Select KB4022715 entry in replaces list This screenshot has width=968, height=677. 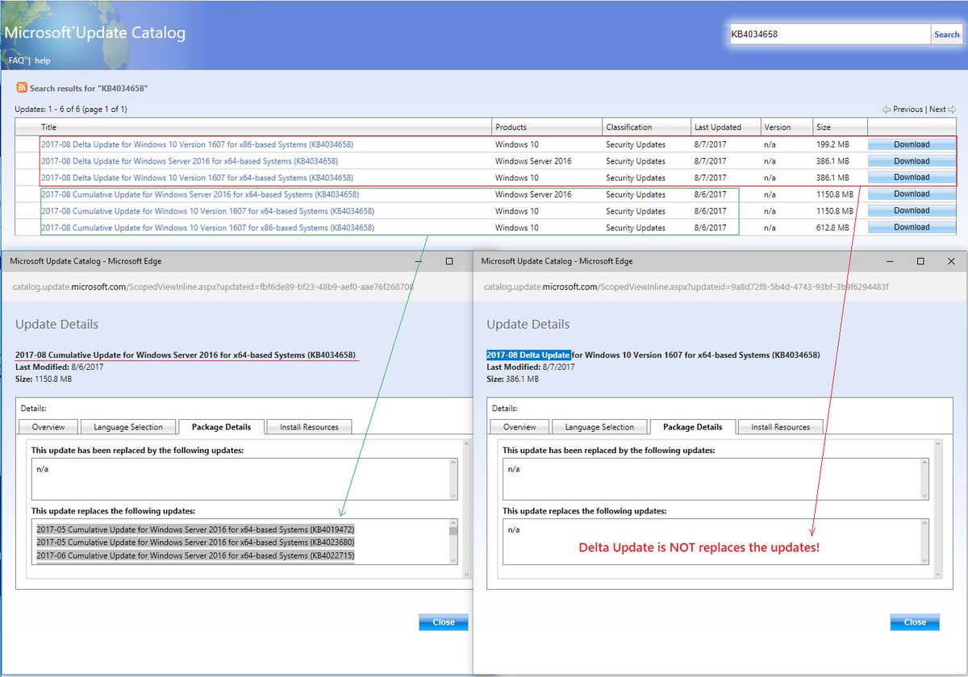[x=195, y=555]
